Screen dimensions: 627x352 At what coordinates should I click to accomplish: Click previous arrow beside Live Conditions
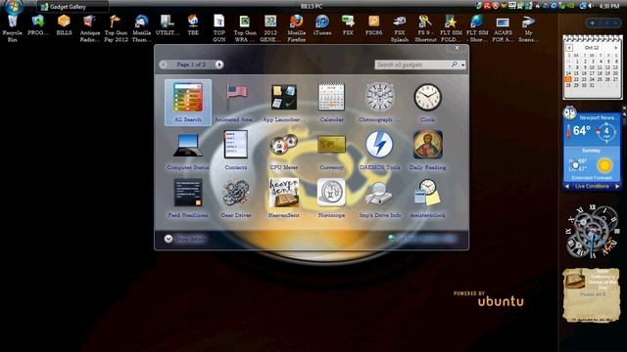[566, 187]
